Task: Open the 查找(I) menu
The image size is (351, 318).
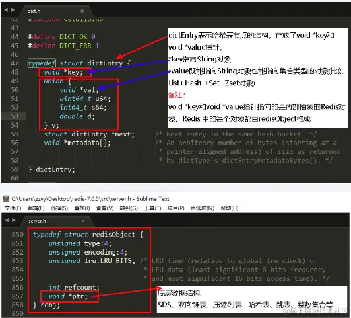Action: tap(82, 208)
